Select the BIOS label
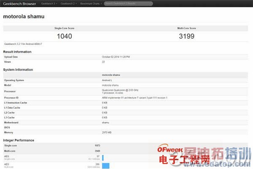The height and width of the screenshot is (169, 253). pos(7,128)
